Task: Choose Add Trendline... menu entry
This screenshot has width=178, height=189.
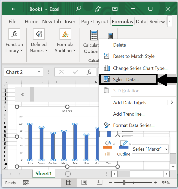Action: [138, 114]
